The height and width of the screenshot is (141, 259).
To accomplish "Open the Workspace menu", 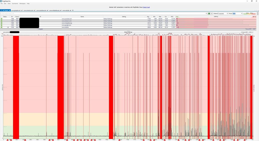I will [22, 3].
